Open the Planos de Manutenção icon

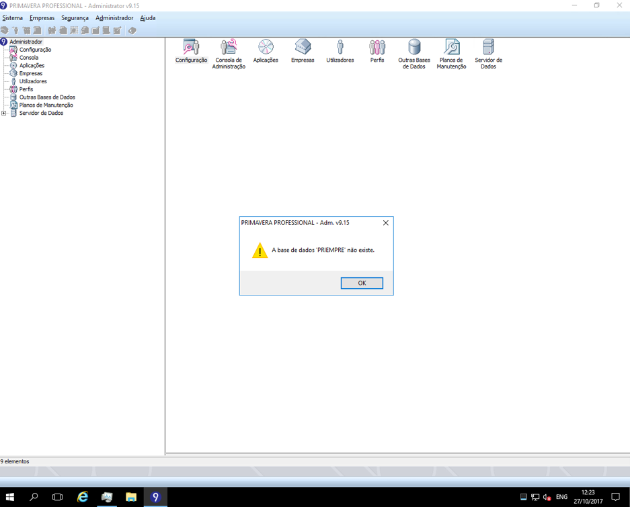pos(451,54)
